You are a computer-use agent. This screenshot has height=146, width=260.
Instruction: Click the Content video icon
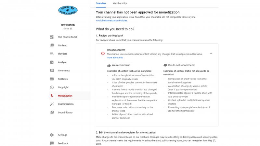pos(52,45)
